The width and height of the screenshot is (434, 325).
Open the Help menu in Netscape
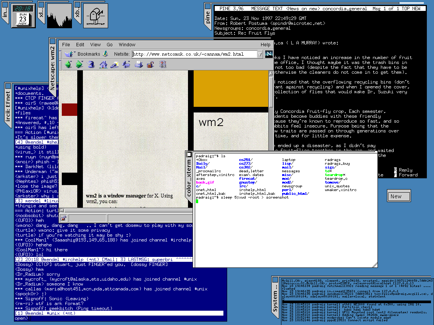(x=266, y=44)
